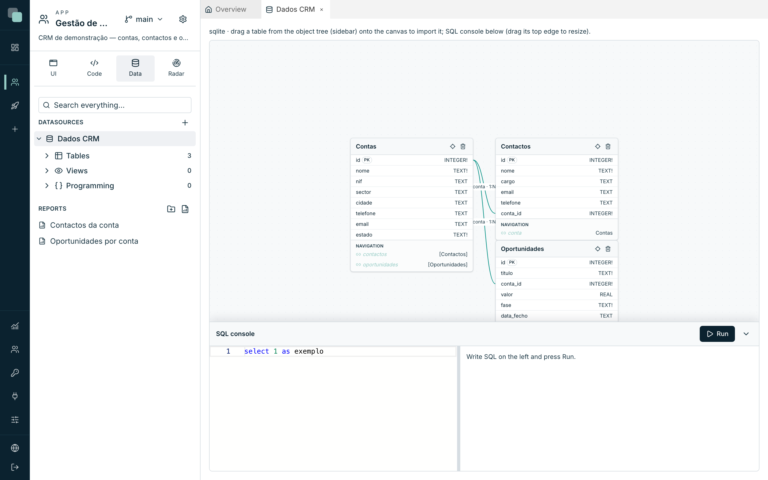Select the Tables row label
Image resolution: width=768 pixels, height=480 pixels.
[x=78, y=155]
